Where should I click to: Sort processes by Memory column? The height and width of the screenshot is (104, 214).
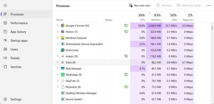point(154,17)
